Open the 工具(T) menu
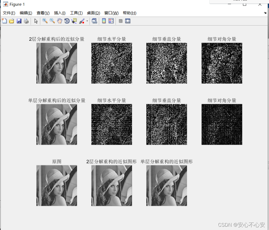Viewport: 269px width, 230px height. [76, 13]
